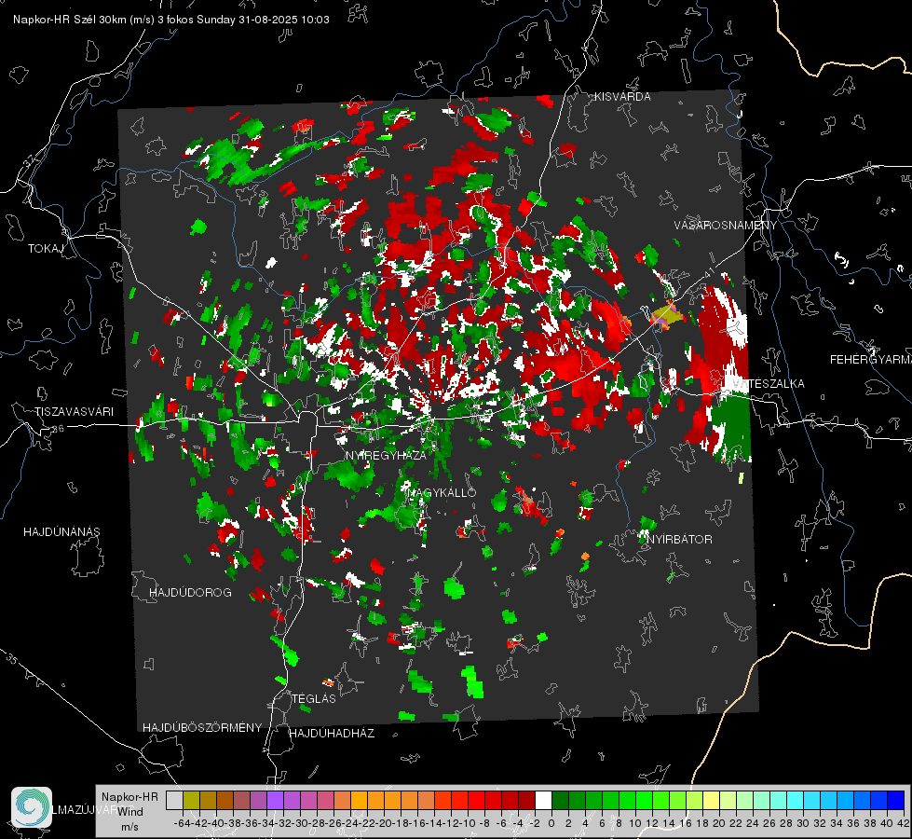
Task: Click the swirl logo icon
Action: (32, 807)
